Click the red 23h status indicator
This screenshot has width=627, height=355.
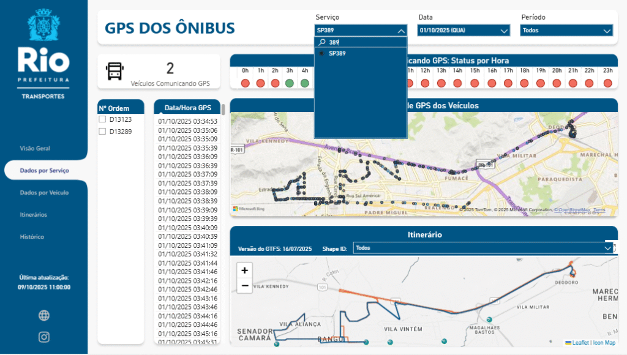(608, 83)
